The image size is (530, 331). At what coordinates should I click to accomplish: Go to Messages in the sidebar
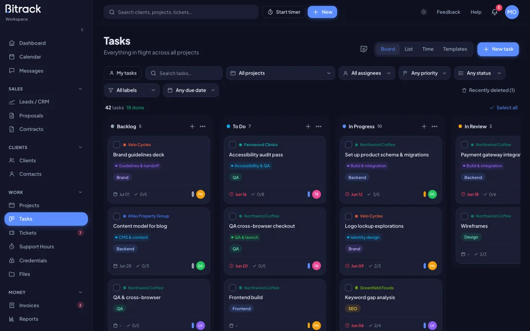pyautogui.click(x=46, y=71)
